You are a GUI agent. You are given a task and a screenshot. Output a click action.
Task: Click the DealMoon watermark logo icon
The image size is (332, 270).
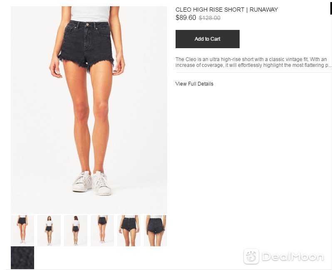(x=251, y=256)
